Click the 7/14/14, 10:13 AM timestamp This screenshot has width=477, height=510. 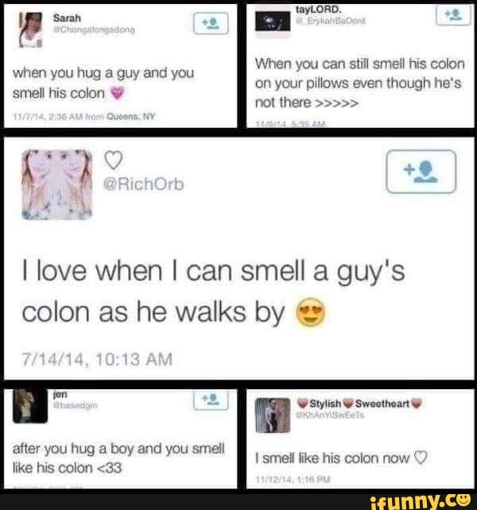[97, 359]
